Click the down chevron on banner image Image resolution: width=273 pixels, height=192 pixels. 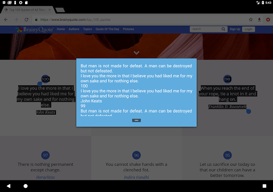click(136, 53)
